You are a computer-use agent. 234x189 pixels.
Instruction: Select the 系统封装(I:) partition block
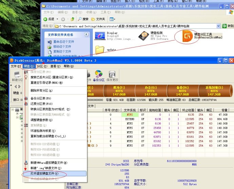point(214,91)
